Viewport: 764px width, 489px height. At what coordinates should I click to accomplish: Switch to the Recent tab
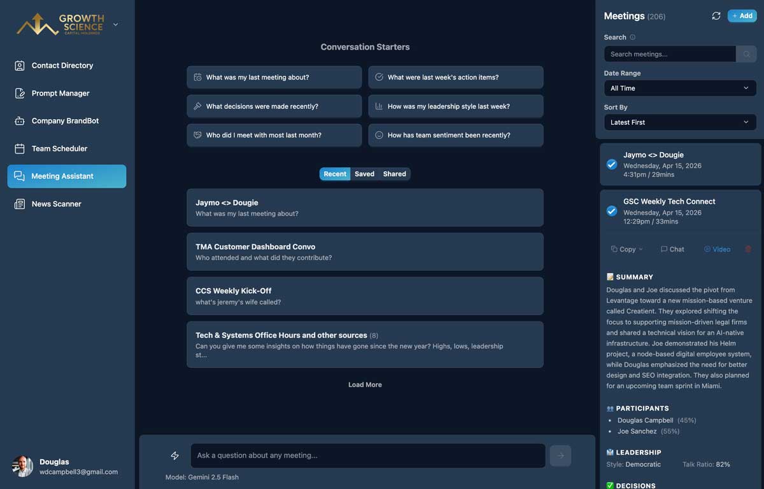(335, 174)
